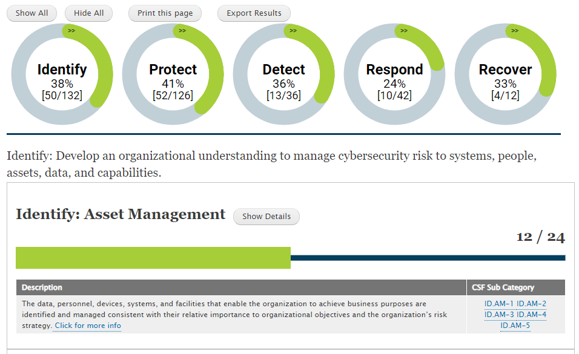Click the >> arrow on Detect donut
This screenshot has width=579, height=354.
tap(293, 30)
